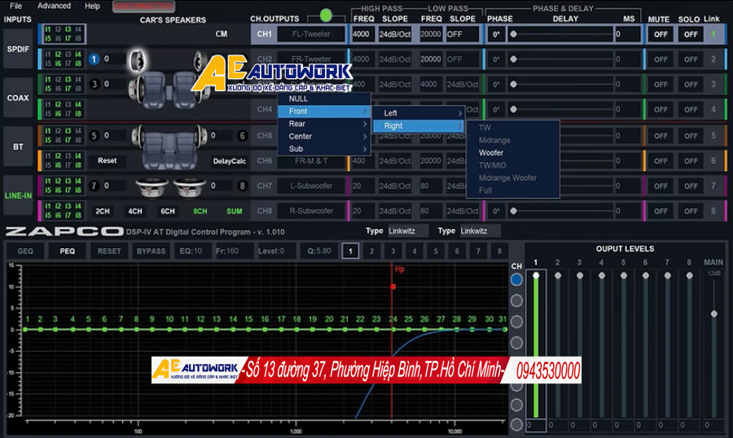733x438 pixels.
Task: Select the 2CH configuration button
Action: coord(103,212)
